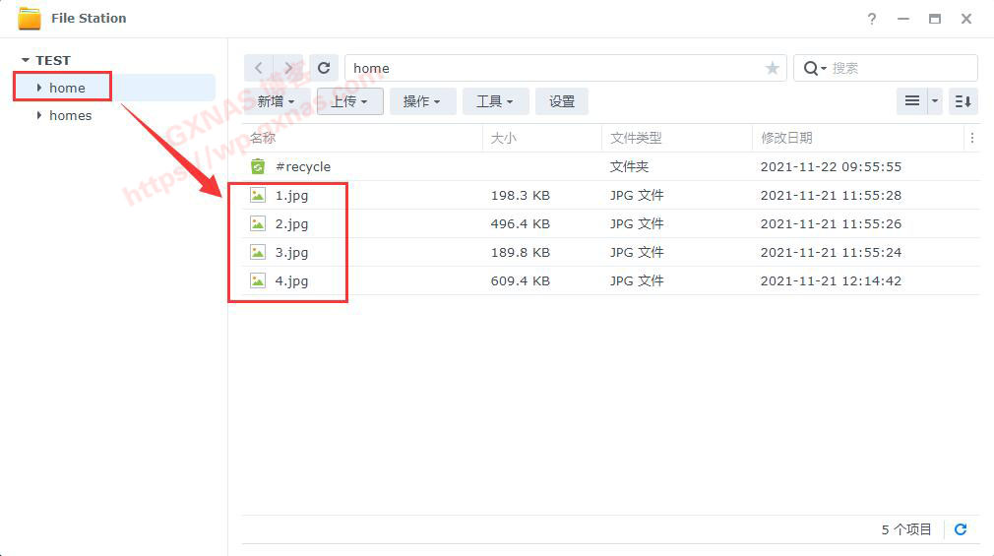Expand the homes folder tree node
994x556 pixels.
39,115
